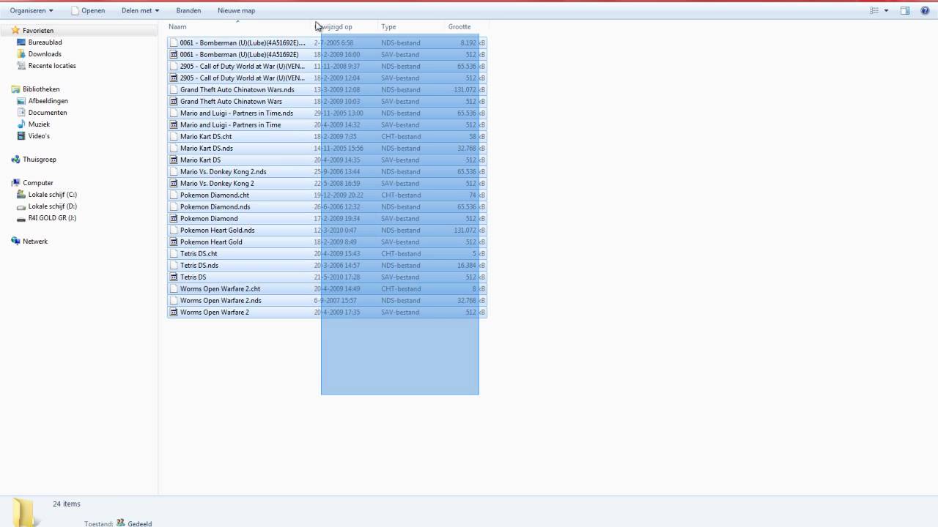Select Favorieten label in navigation pane
The width and height of the screenshot is (938, 527).
(x=38, y=31)
